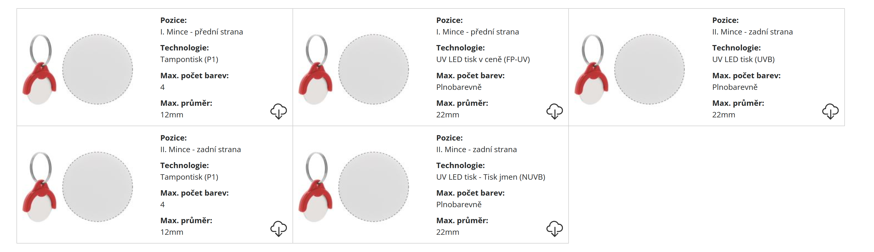Click the 'UV LED tisk v ceně (FP-UV)' text

tap(483, 60)
